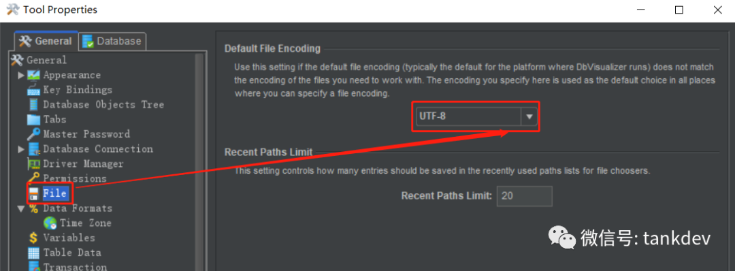Select the General root tree item
Viewport: 735px width, 271px height.
(47, 60)
